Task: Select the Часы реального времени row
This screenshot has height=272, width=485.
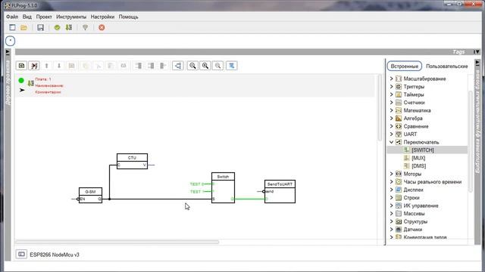Action: click(427, 182)
